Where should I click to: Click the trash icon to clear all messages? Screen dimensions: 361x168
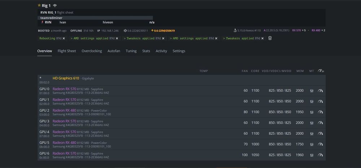(x=270, y=38)
